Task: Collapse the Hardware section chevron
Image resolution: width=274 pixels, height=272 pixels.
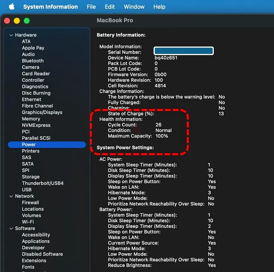Action: coord(11,35)
